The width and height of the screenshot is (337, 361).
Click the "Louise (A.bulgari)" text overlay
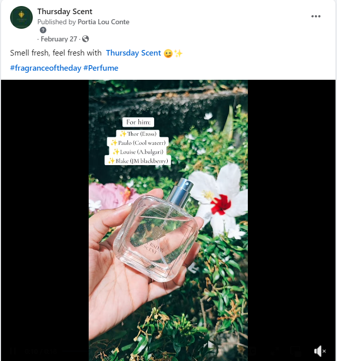point(139,151)
